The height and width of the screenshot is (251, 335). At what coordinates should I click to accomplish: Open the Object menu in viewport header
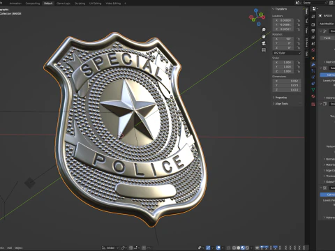(19, 248)
